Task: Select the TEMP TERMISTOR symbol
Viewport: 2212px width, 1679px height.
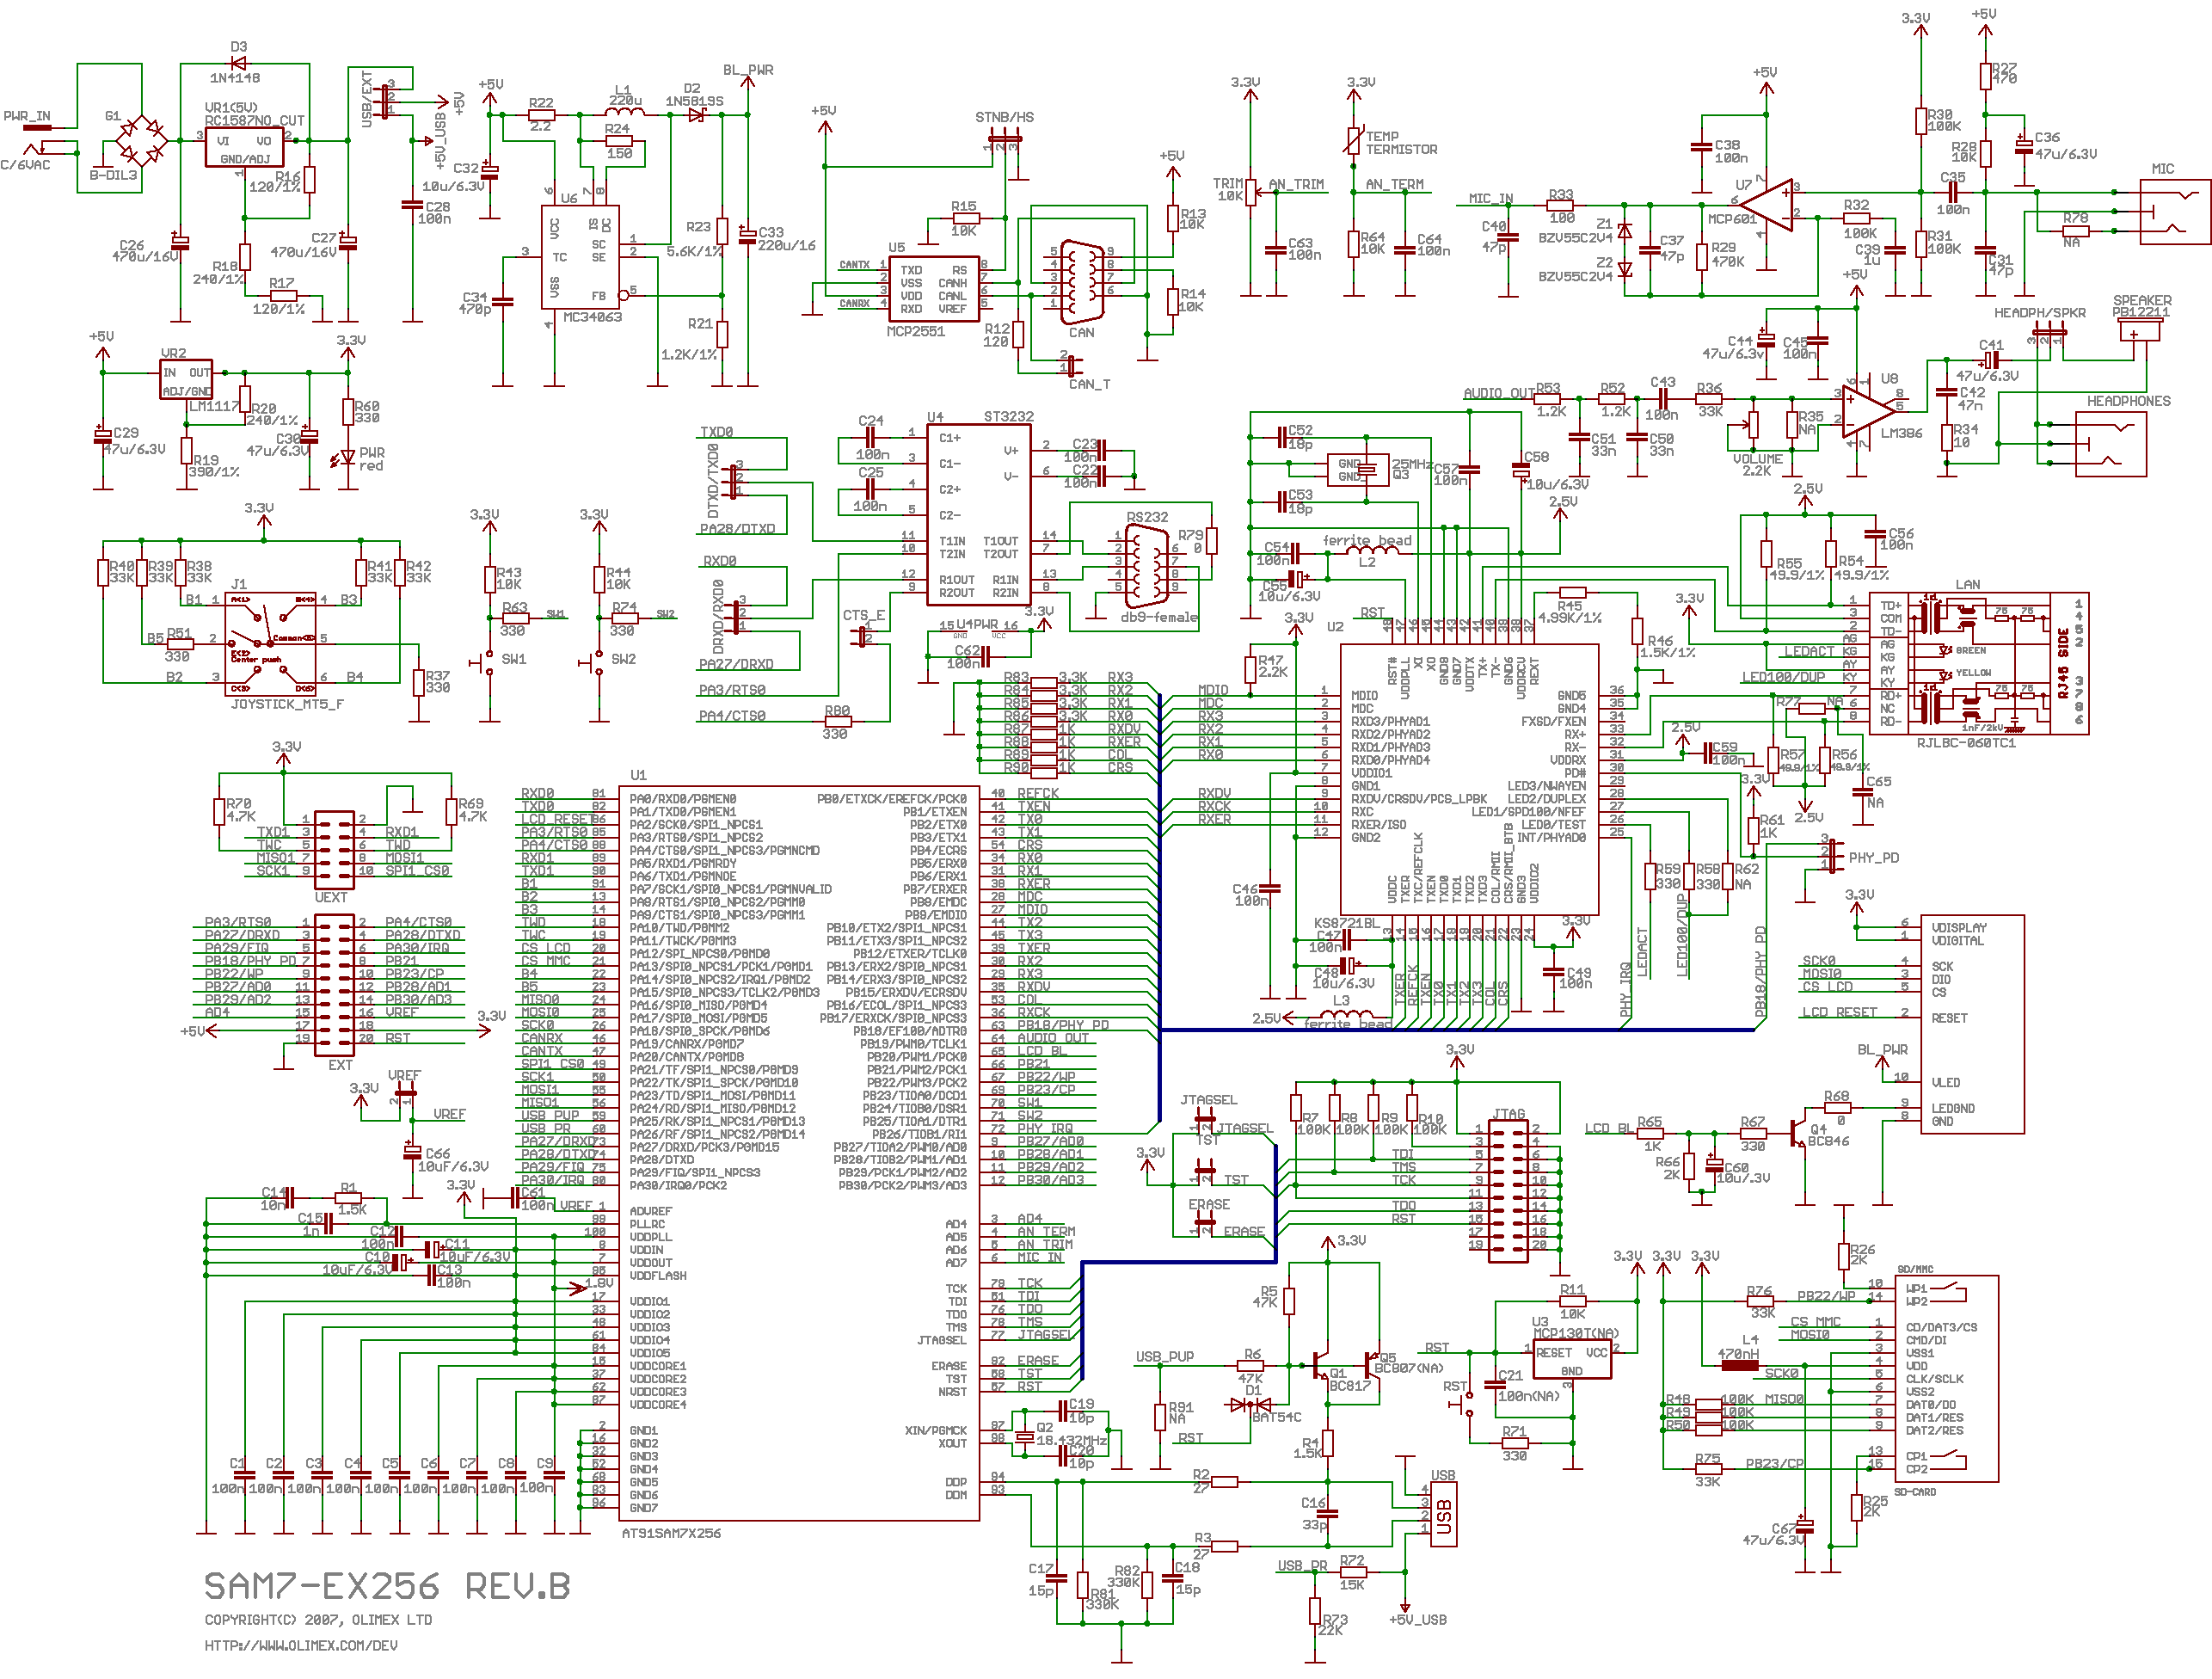Action: tap(1353, 141)
